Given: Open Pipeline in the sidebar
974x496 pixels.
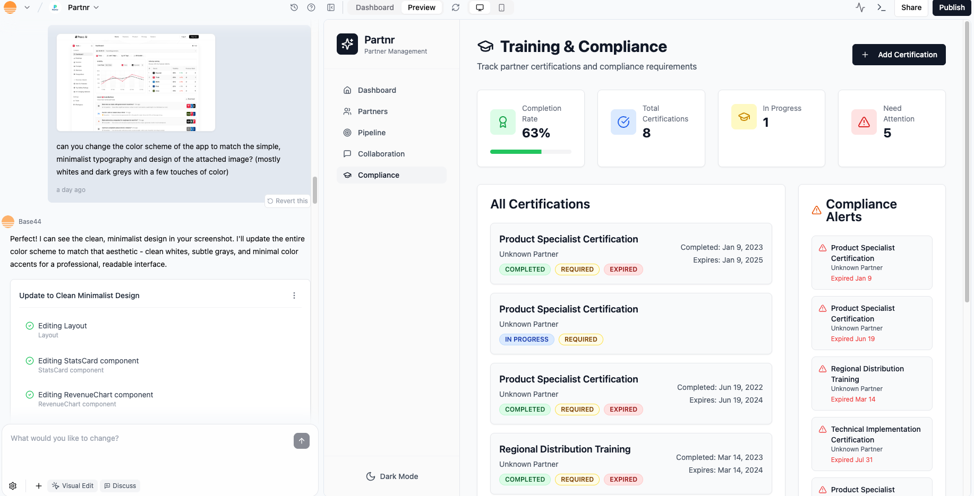Looking at the screenshot, I should [391, 133].
